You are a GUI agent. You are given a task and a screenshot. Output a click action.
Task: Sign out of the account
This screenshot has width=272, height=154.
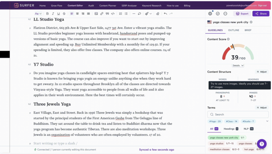point(262,6)
